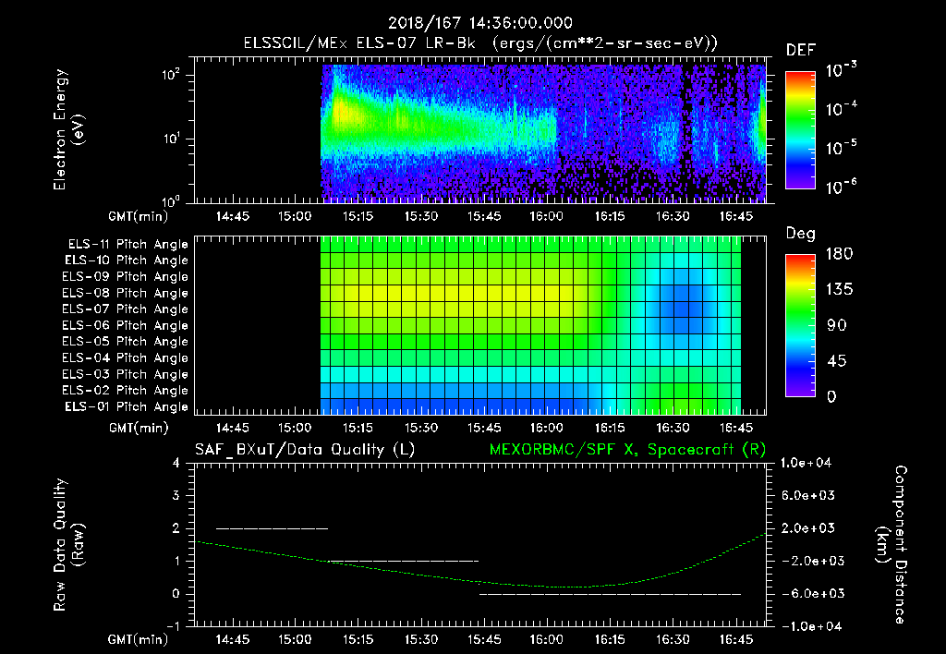Viewport: 946px width, 654px height.
Task: Click 15:00 on the data quality panel time axis
Action: 295,639
